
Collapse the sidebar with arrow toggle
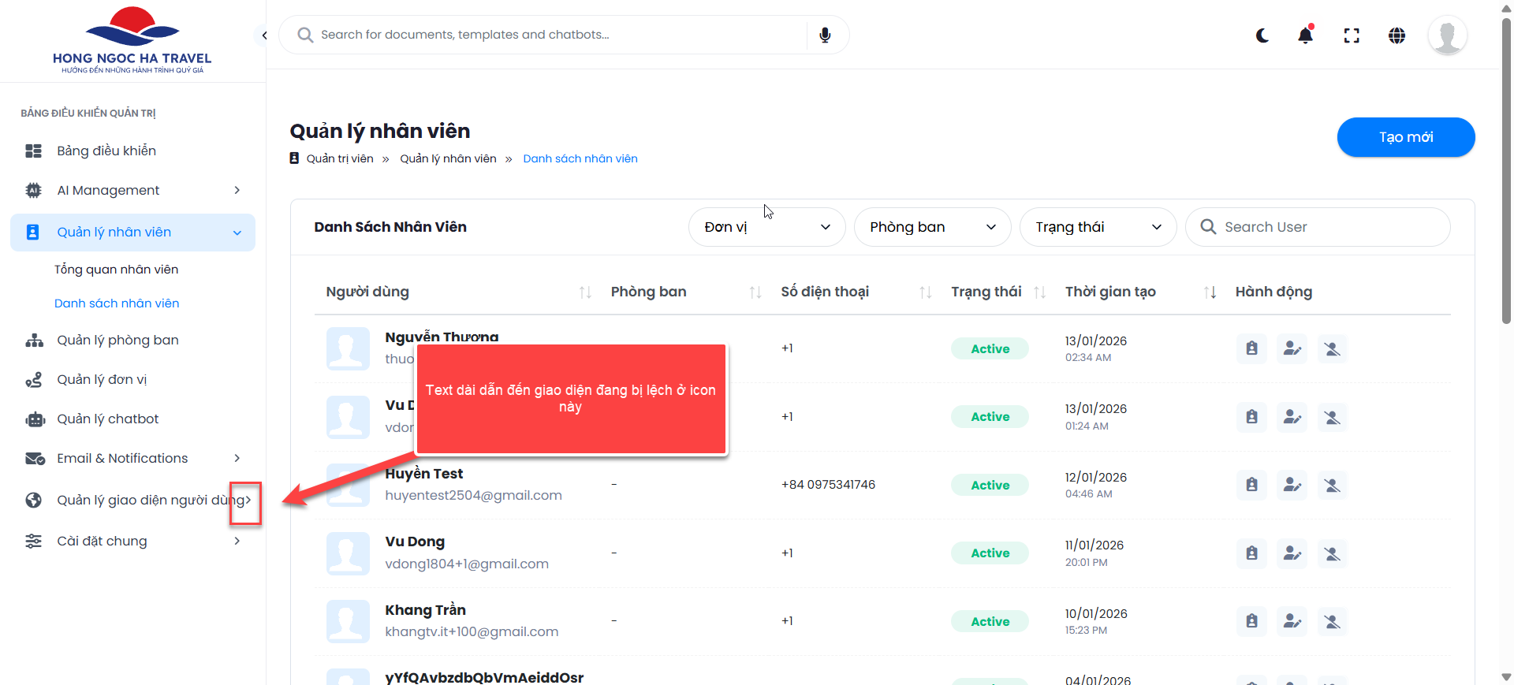click(x=264, y=35)
